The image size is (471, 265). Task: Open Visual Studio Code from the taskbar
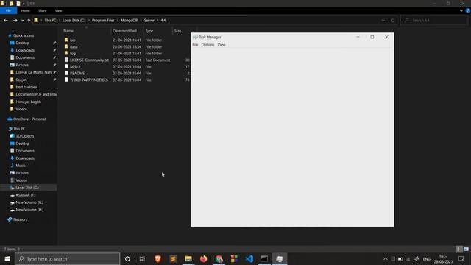(249, 258)
